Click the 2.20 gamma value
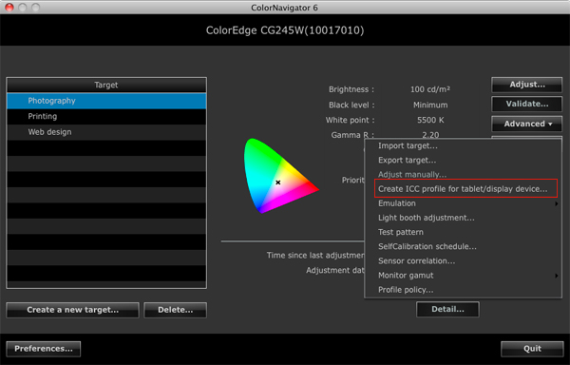The image size is (570, 365). (430, 135)
